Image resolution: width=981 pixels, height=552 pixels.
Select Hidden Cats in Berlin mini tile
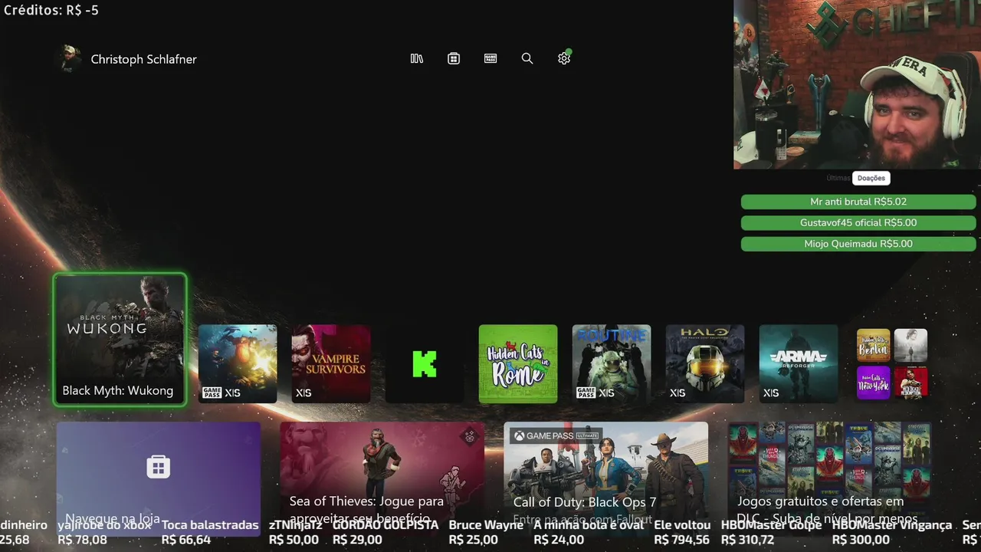pyautogui.click(x=873, y=345)
